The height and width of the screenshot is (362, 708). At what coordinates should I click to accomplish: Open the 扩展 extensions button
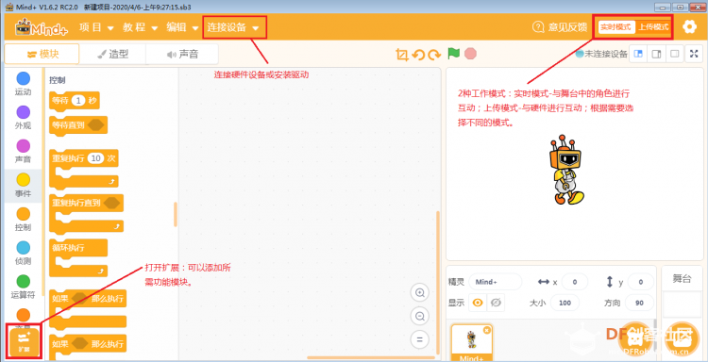point(24,341)
